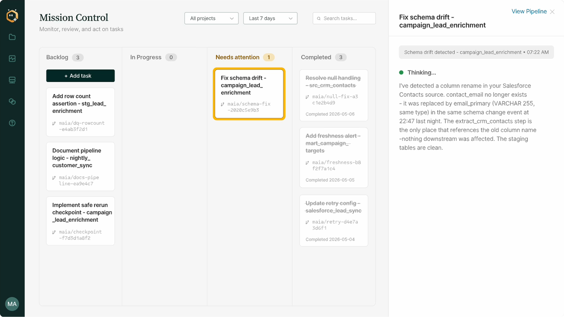Screen dimensions: 564x317
Task: Click the Add task button
Action: click(x=80, y=76)
